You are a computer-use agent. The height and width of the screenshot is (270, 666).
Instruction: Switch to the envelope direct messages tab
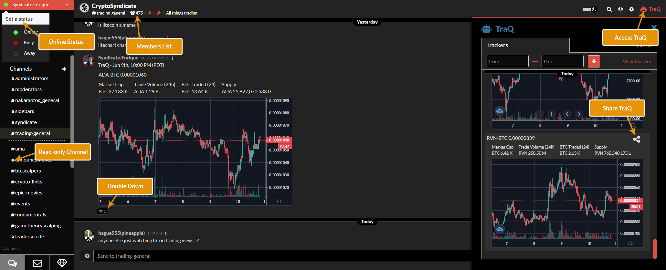pos(37,263)
